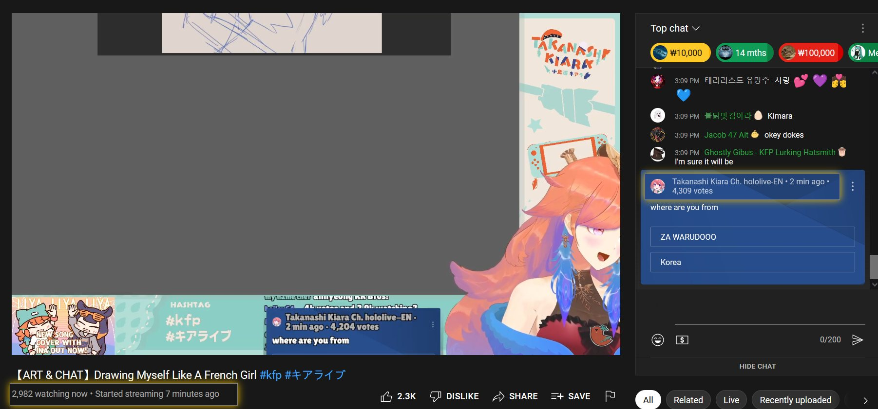This screenshot has width=878, height=409.
Task: Select the Live filter chip
Action: 731,400
